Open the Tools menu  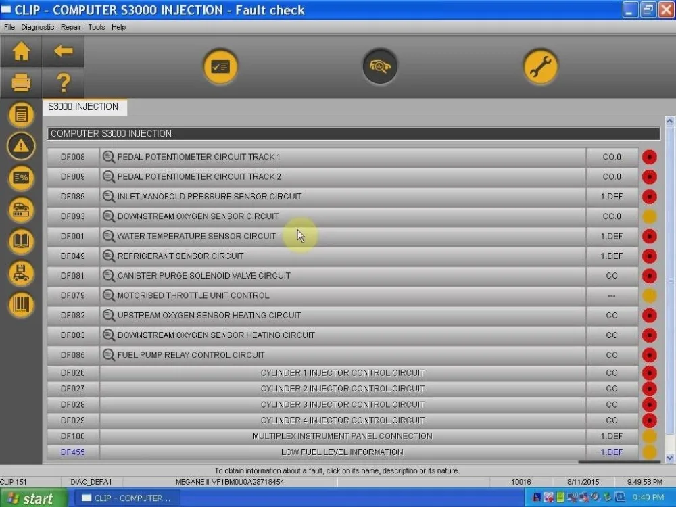(97, 27)
